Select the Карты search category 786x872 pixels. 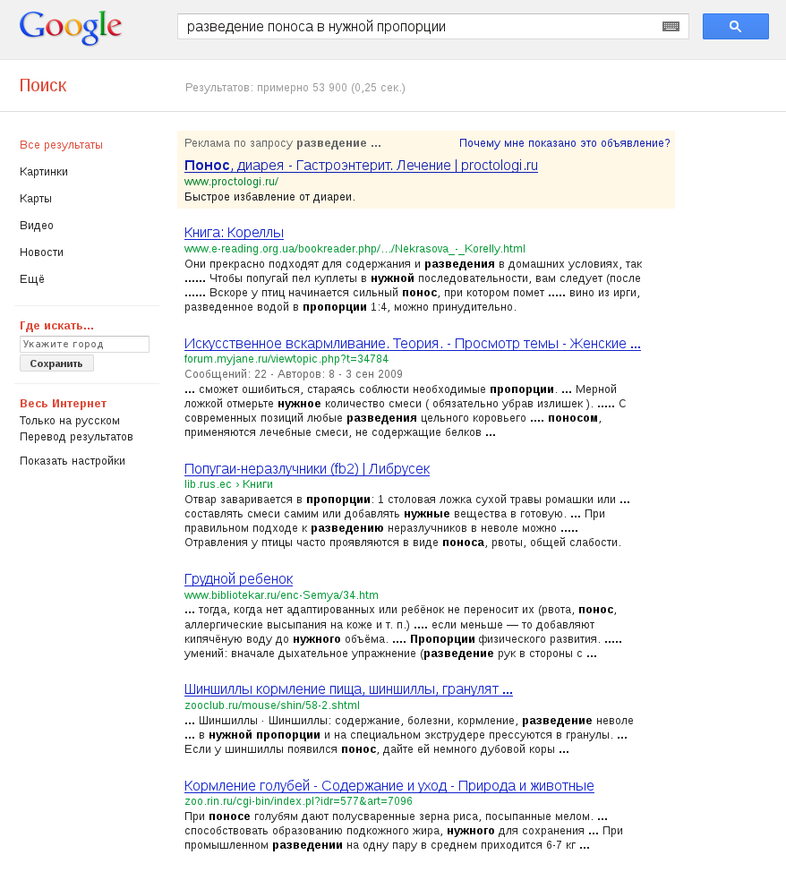pyautogui.click(x=36, y=199)
